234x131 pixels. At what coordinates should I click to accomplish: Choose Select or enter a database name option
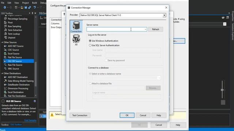tap(90, 74)
